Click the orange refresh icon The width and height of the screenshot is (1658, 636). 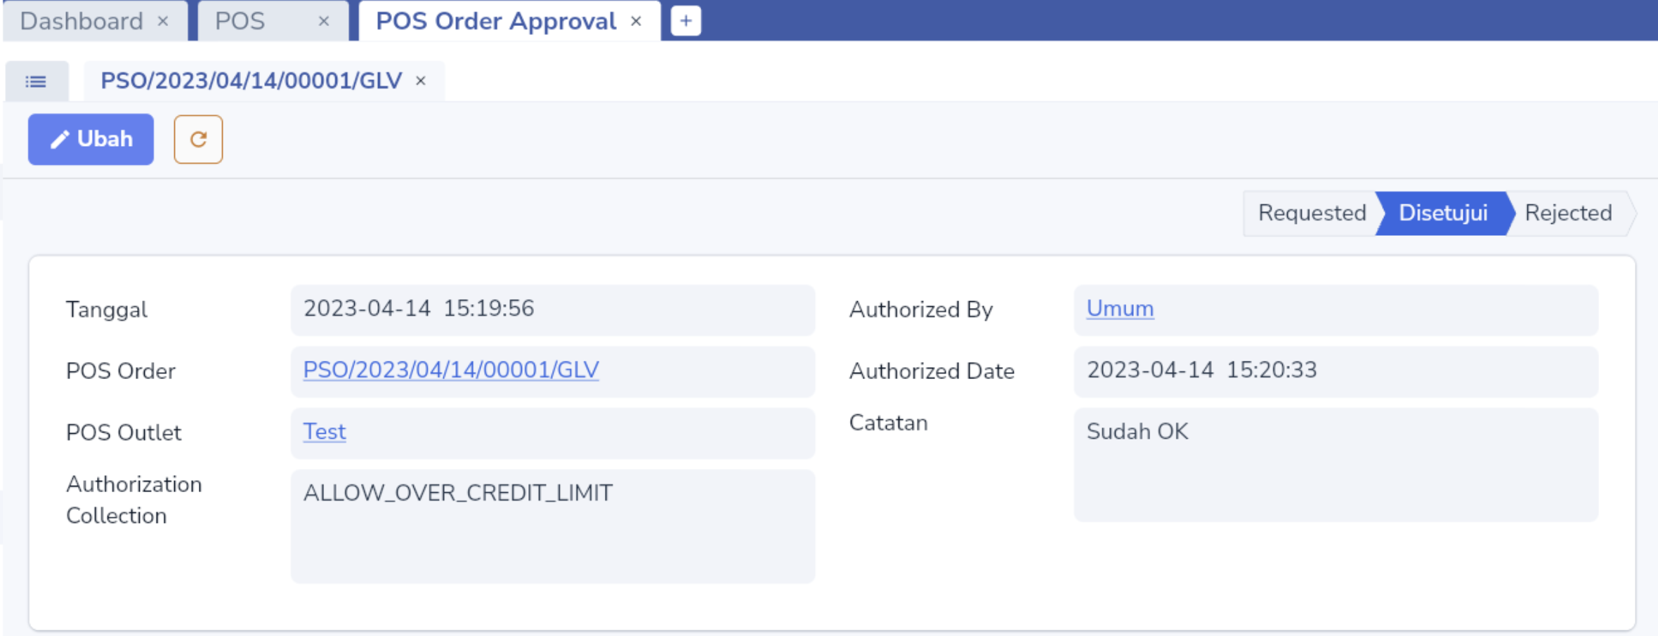click(x=198, y=139)
